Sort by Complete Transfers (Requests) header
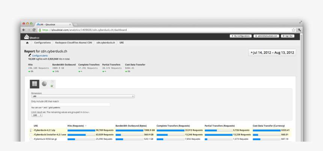The width and height of the screenshot is (323, 151). click(173, 126)
